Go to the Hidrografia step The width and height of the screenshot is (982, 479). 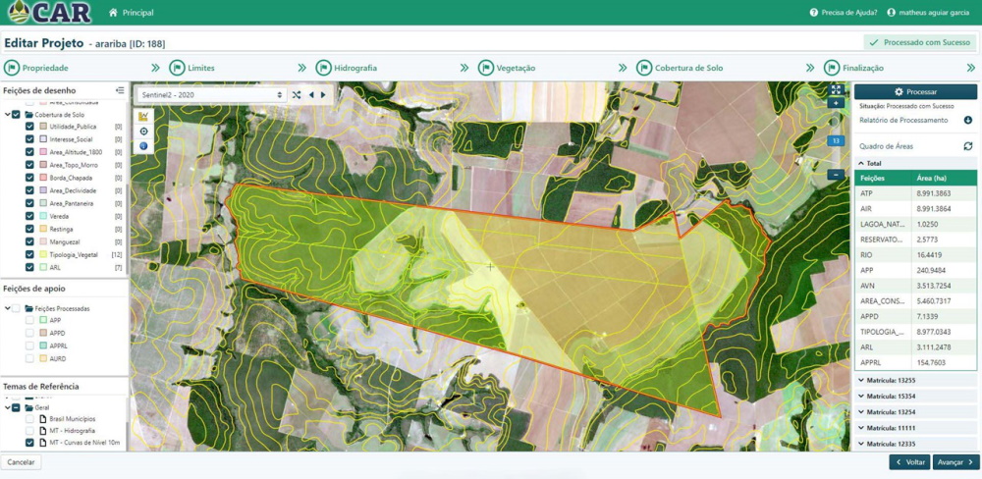[347, 68]
